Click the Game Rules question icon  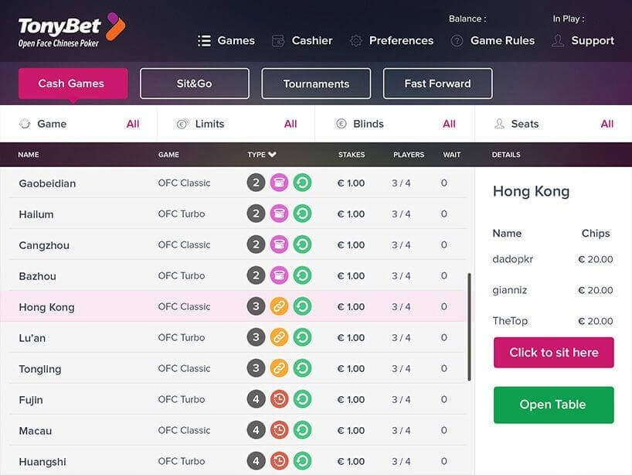click(457, 41)
